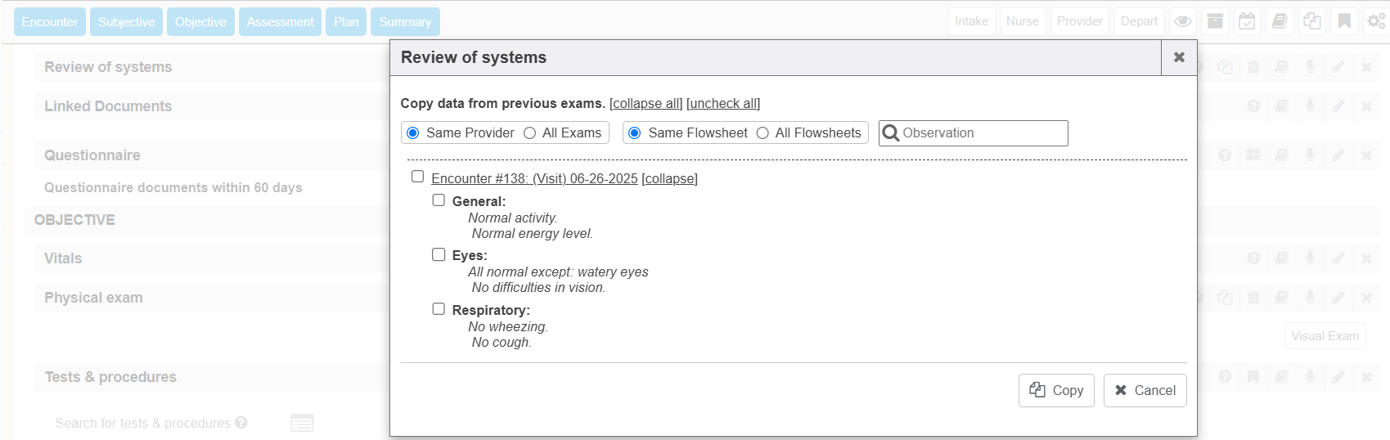1390x440 pixels.
Task: Open the gears settings icon in top toolbar
Action: [1376, 22]
